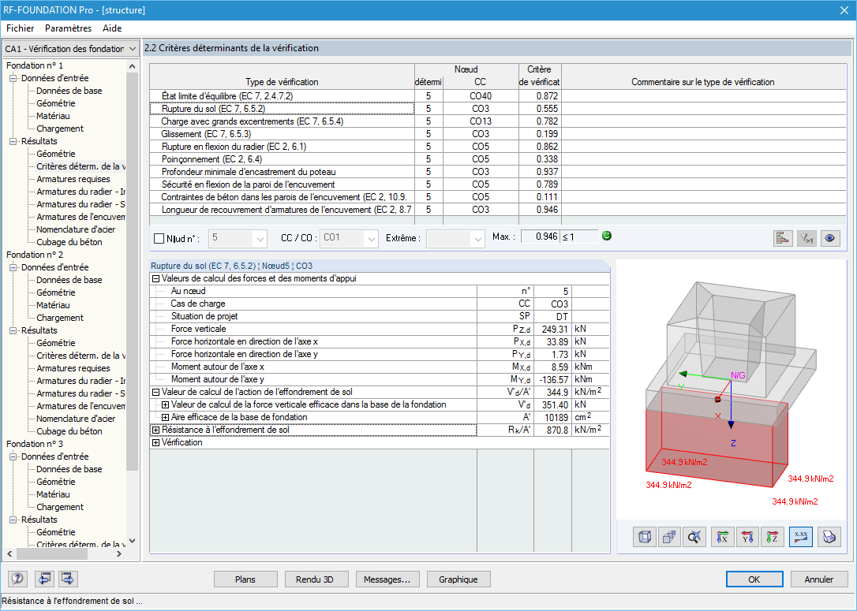This screenshot has height=611, width=857.
Task: Expand the Vérification row
Action: click(155, 443)
